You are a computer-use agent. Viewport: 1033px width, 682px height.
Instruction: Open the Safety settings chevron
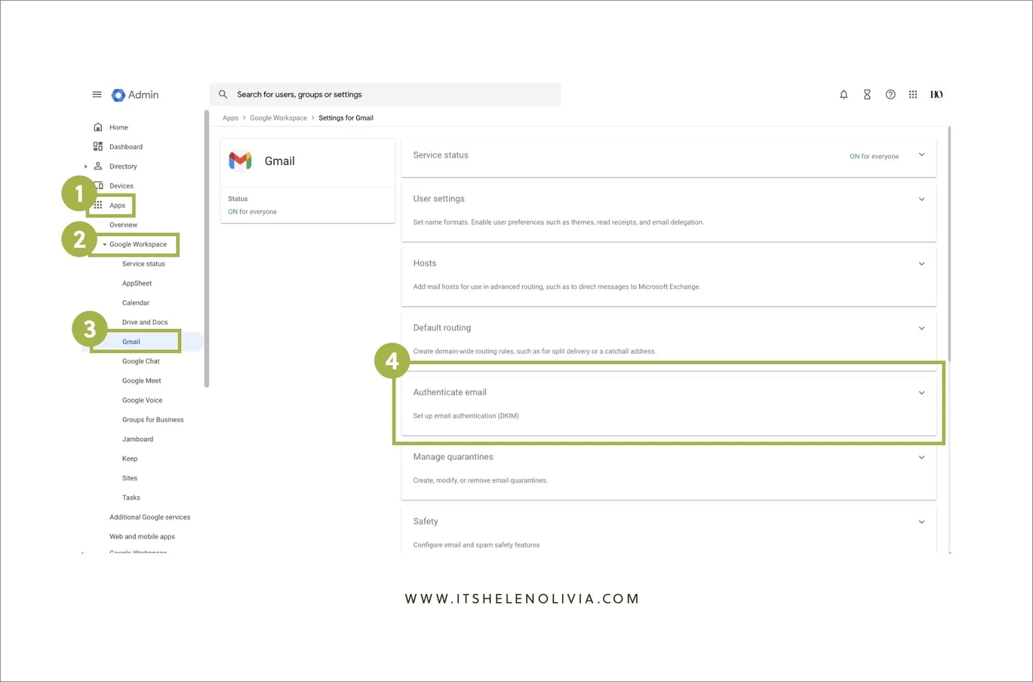coord(921,522)
